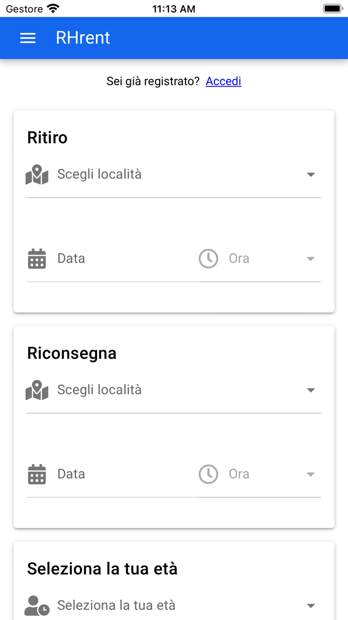Click the battery indicator in the status bar
348x620 pixels.
pyautogui.click(x=332, y=7)
